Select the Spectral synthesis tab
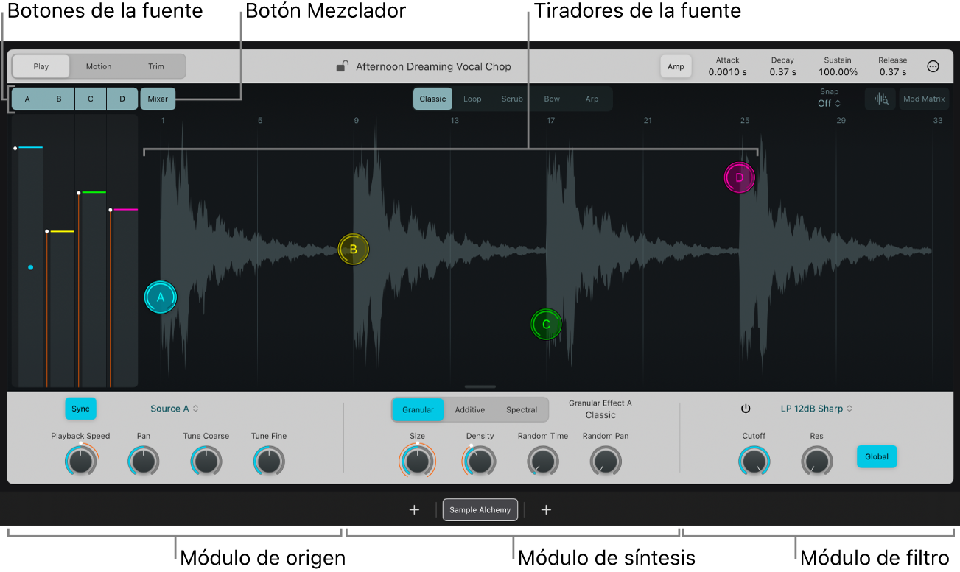 pyautogui.click(x=522, y=409)
